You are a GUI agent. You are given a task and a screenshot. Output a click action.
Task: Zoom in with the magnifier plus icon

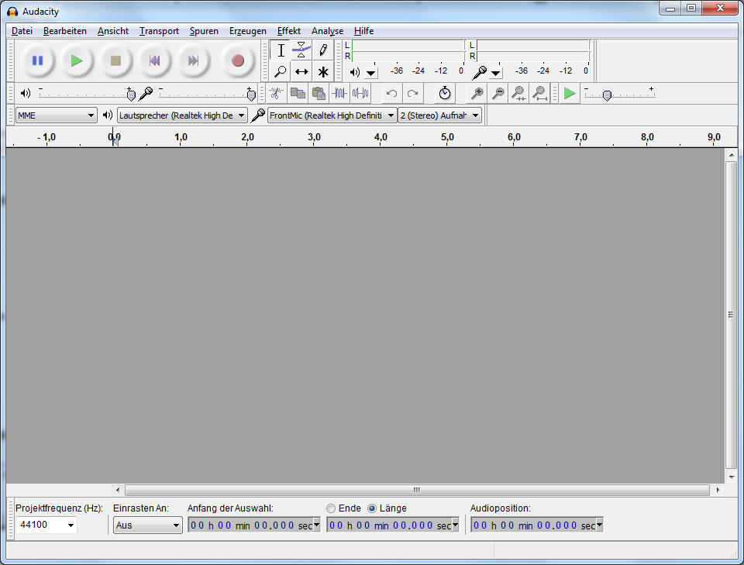(477, 93)
